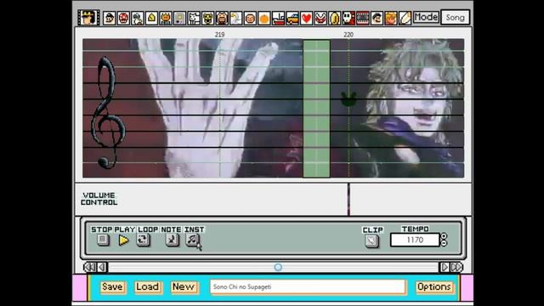Step one measure right with single arrow
The width and height of the screenshot is (544, 306).
445,267
